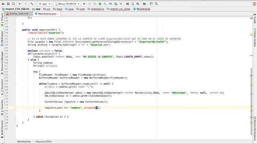Click the Open file toolbar icon

3,4
